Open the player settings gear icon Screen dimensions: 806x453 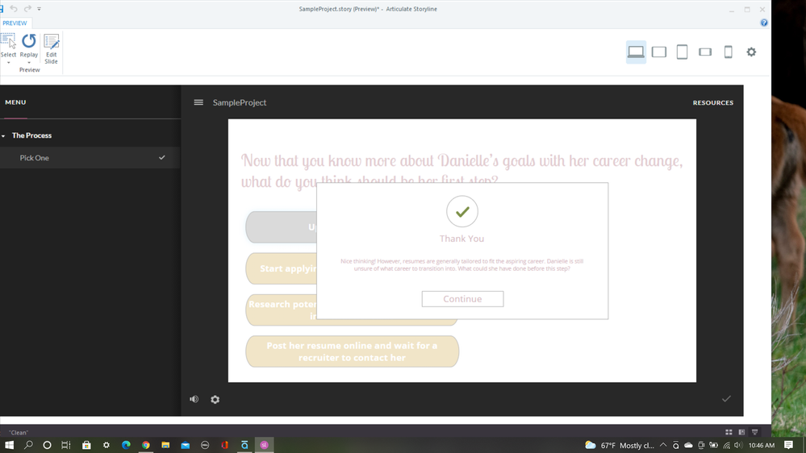pos(215,399)
